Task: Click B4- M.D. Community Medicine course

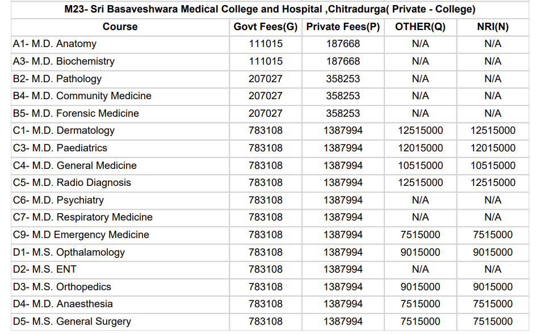Action: pyautogui.click(x=82, y=96)
